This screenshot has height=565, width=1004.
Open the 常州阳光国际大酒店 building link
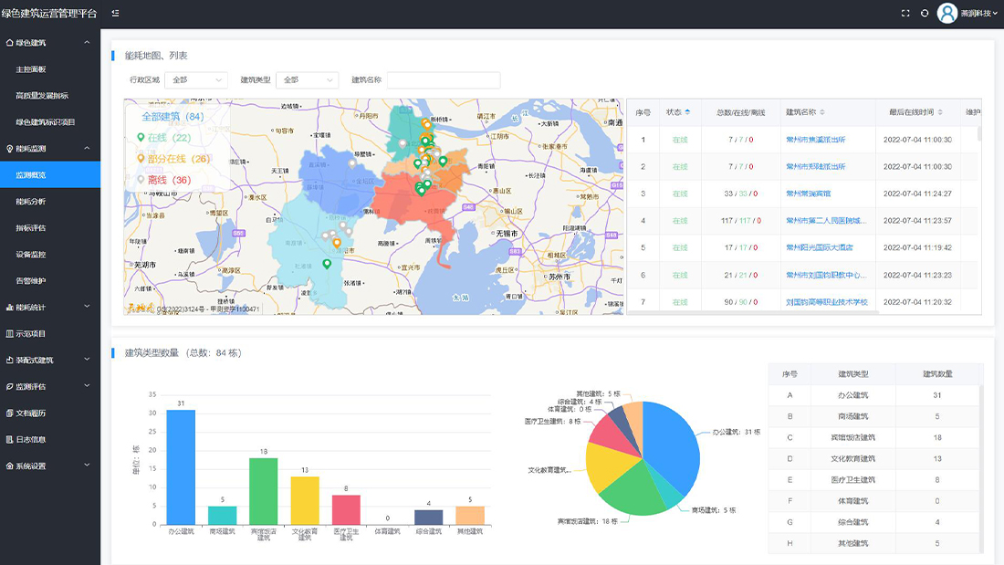pos(820,247)
